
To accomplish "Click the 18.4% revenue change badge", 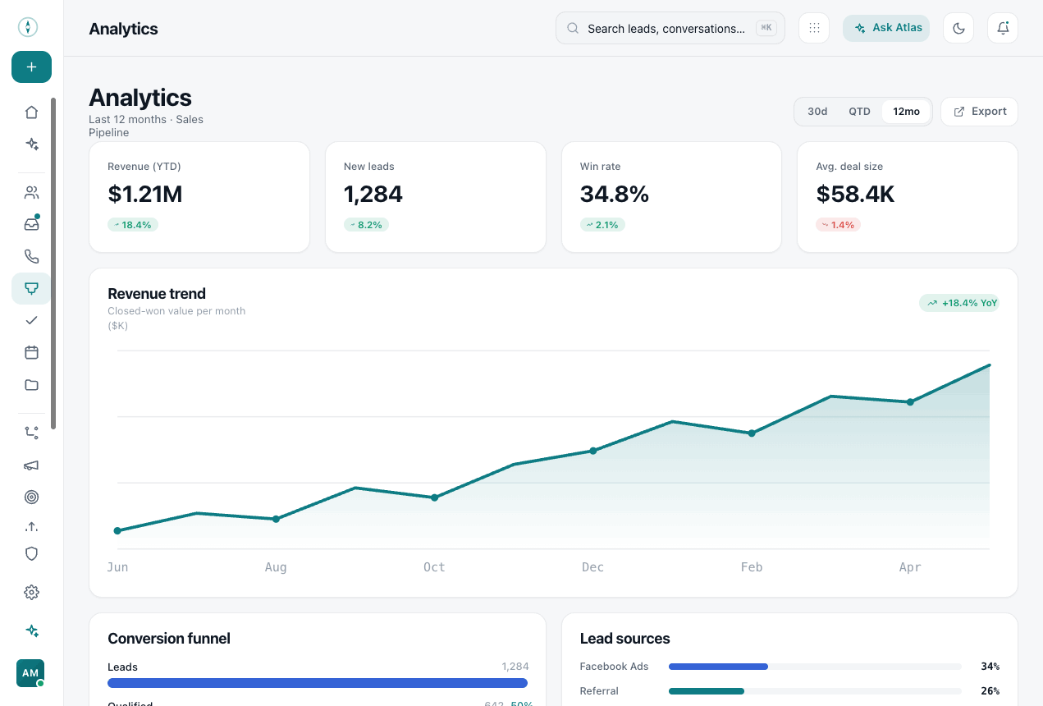I will (x=133, y=225).
